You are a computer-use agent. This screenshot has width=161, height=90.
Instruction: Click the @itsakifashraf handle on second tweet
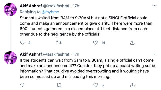coord(56,54)
